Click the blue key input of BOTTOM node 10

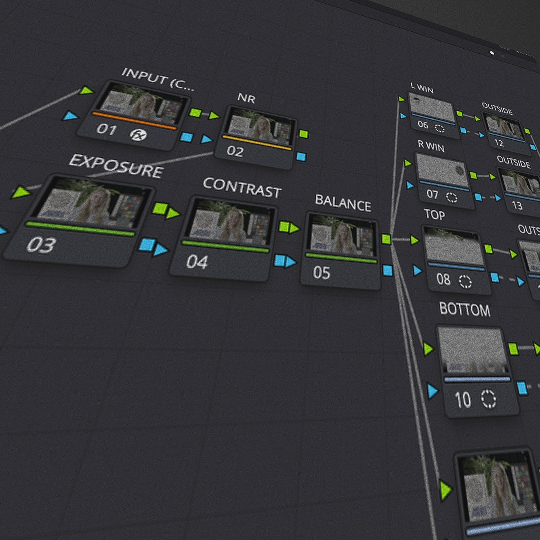(432, 390)
